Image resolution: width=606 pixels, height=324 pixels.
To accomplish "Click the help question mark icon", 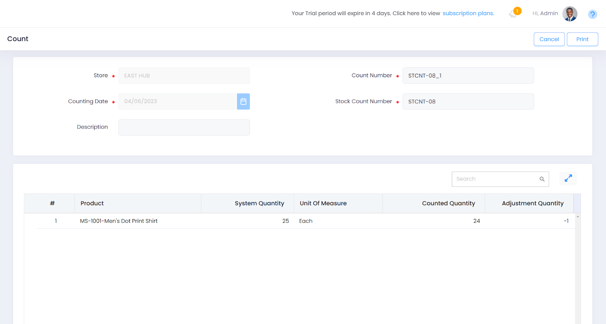I will pos(592,14).
